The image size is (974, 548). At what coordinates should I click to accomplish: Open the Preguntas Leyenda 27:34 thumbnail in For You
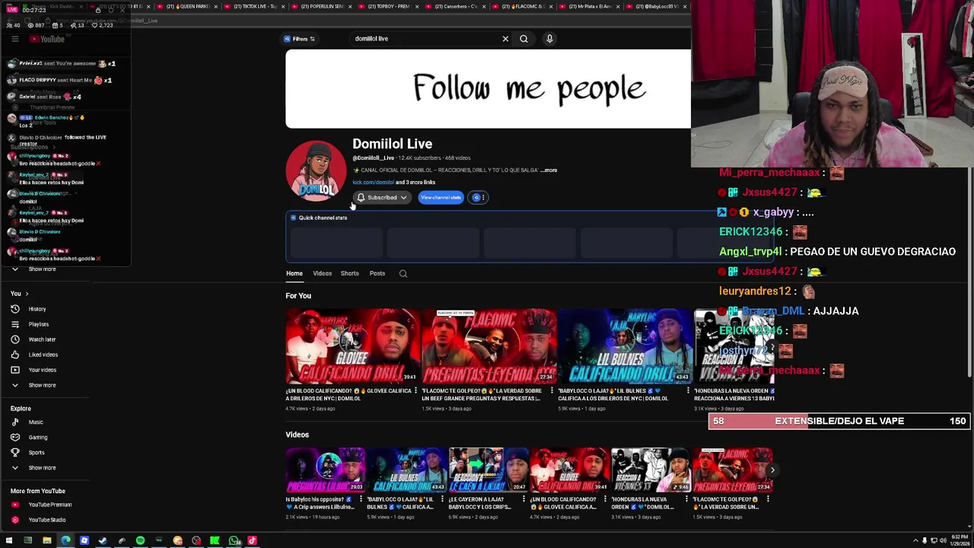point(489,346)
